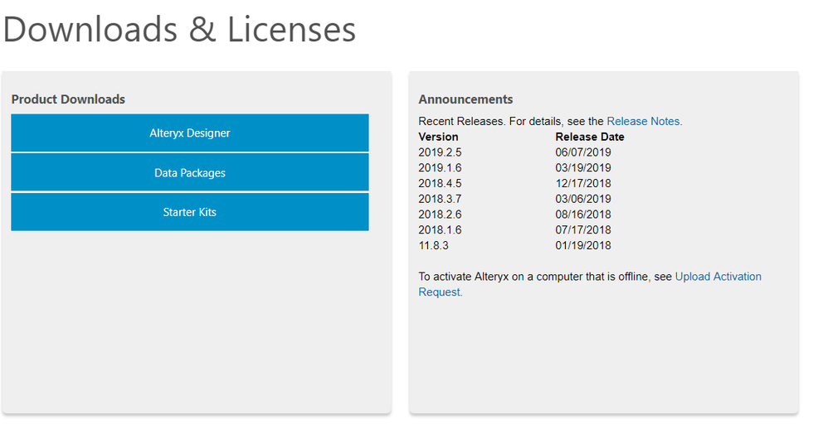Click the release date 08/16/2018
Image resolution: width=828 pixels, height=429 pixels.
click(583, 214)
